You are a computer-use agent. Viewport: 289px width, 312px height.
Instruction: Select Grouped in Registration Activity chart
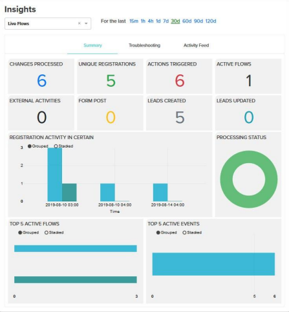pos(38,146)
